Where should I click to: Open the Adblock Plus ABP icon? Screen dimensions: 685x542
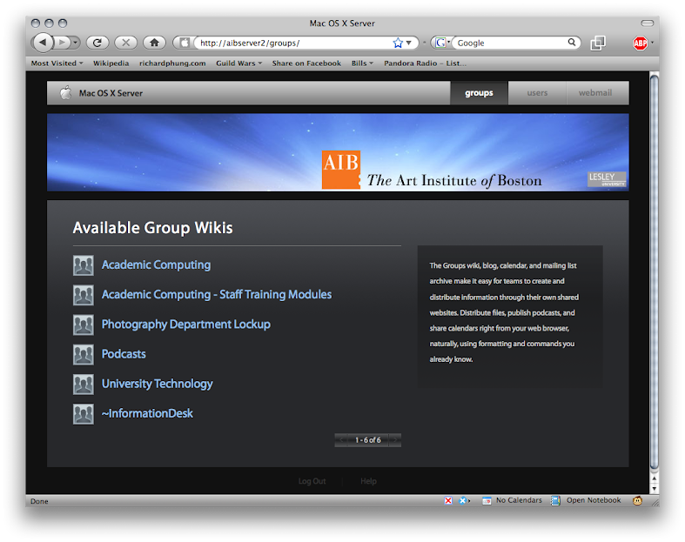point(640,43)
